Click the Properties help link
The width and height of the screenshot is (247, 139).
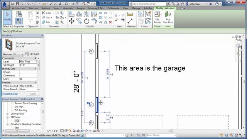(x=10, y=93)
